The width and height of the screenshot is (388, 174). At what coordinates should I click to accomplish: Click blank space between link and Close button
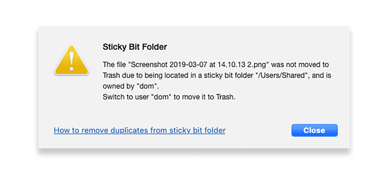pyautogui.click(x=258, y=130)
